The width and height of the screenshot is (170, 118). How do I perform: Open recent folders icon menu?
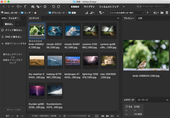tap(156, 13)
